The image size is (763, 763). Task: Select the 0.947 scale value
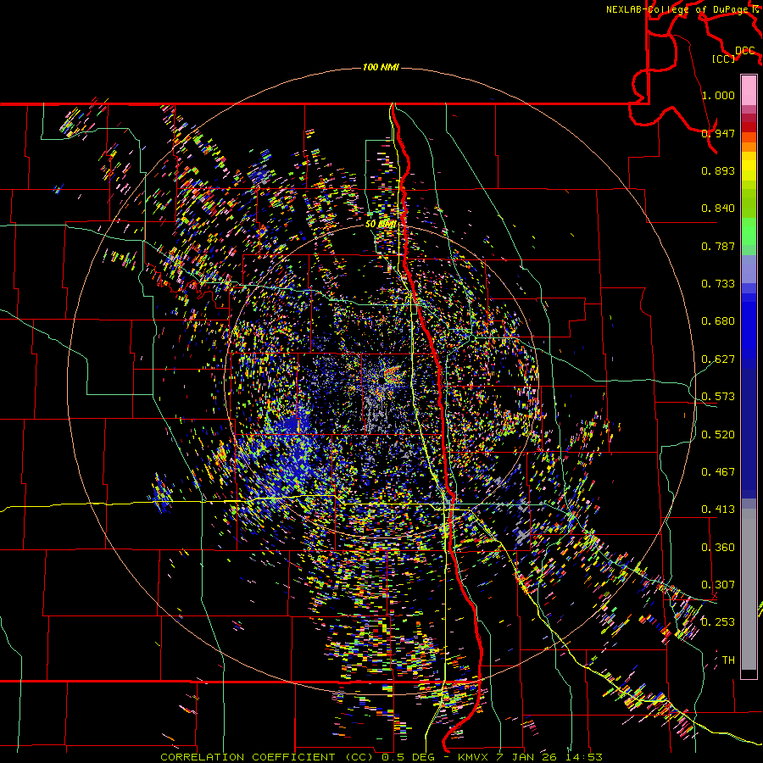click(x=718, y=133)
